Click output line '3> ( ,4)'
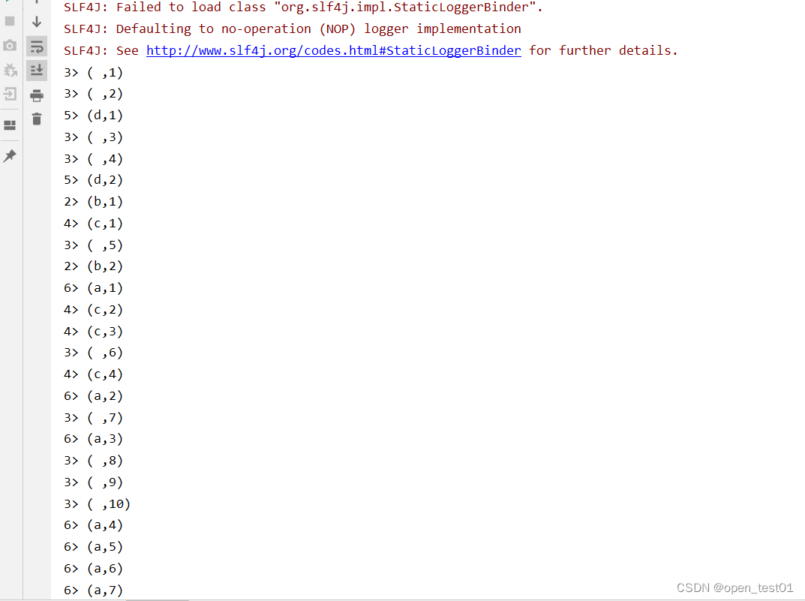Screen dimensions: 805x601 tap(94, 158)
